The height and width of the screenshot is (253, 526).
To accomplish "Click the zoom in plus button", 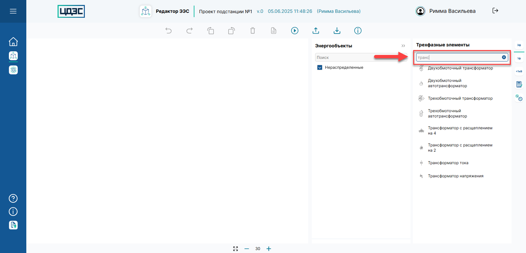I will coord(269,249).
